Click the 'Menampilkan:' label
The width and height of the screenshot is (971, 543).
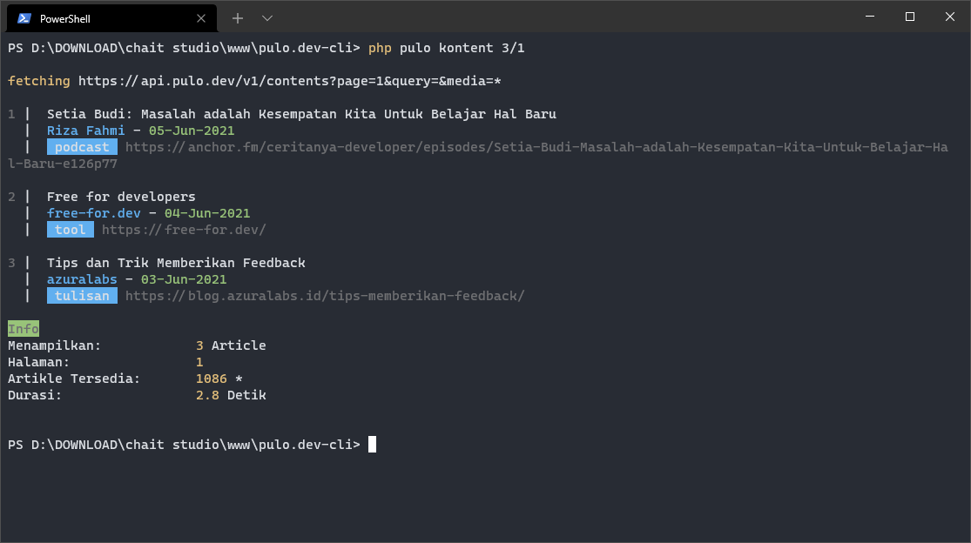tap(55, 345)
